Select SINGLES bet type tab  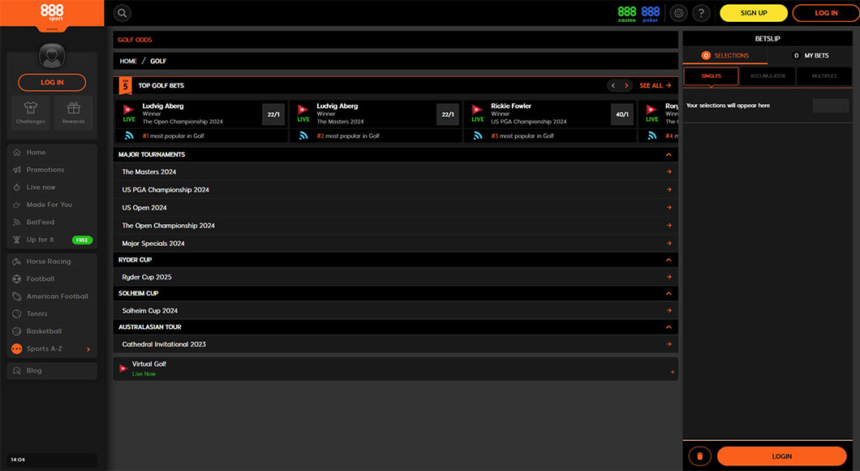tap(712, 76)
